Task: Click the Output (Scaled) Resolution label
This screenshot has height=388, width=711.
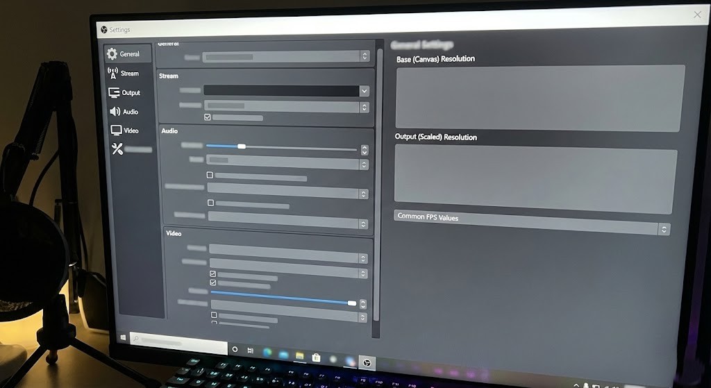Action: coord(436,137)
